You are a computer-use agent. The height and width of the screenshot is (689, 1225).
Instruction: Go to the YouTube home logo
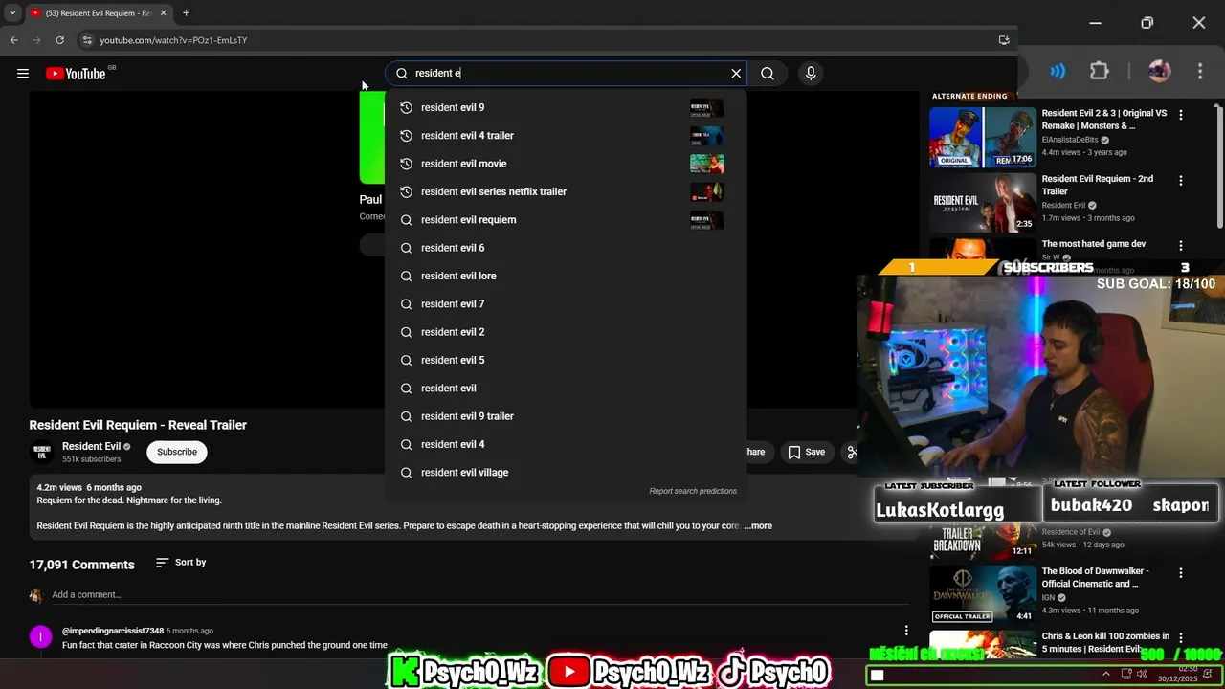76,74
